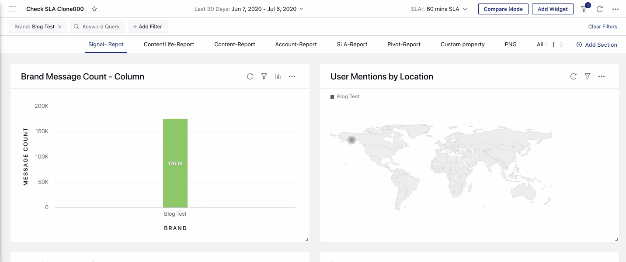Enable Compare Mode

pos(503,9)
